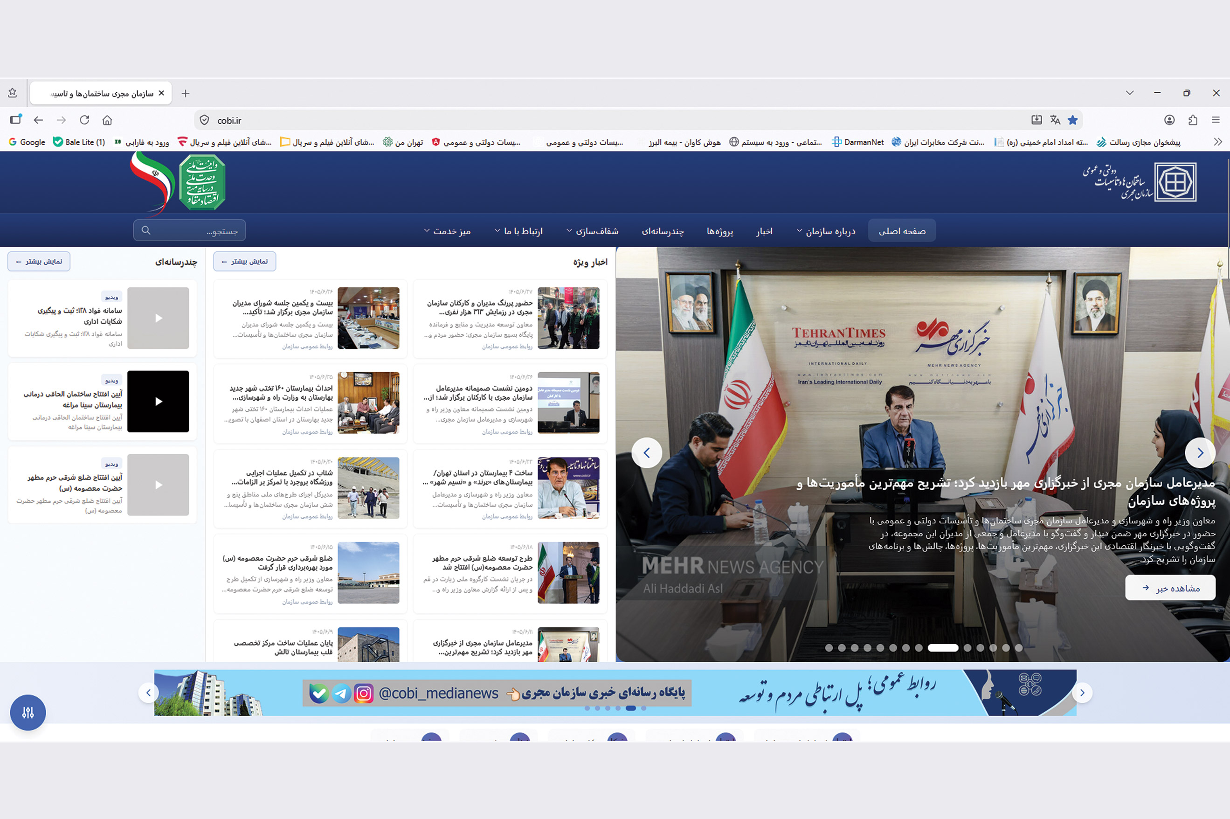Toggle the blue bookmark star
This screenshot has width=1230, height=819.
tap(1073, 120)
